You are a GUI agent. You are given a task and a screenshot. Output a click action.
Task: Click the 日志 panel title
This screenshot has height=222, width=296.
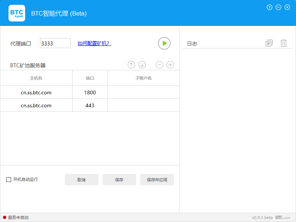192,44
